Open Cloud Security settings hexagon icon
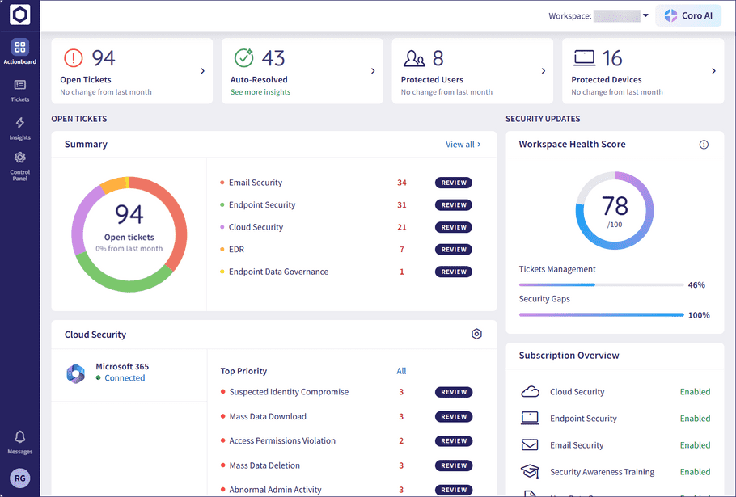736x497 pixels. tap(476, 334)
